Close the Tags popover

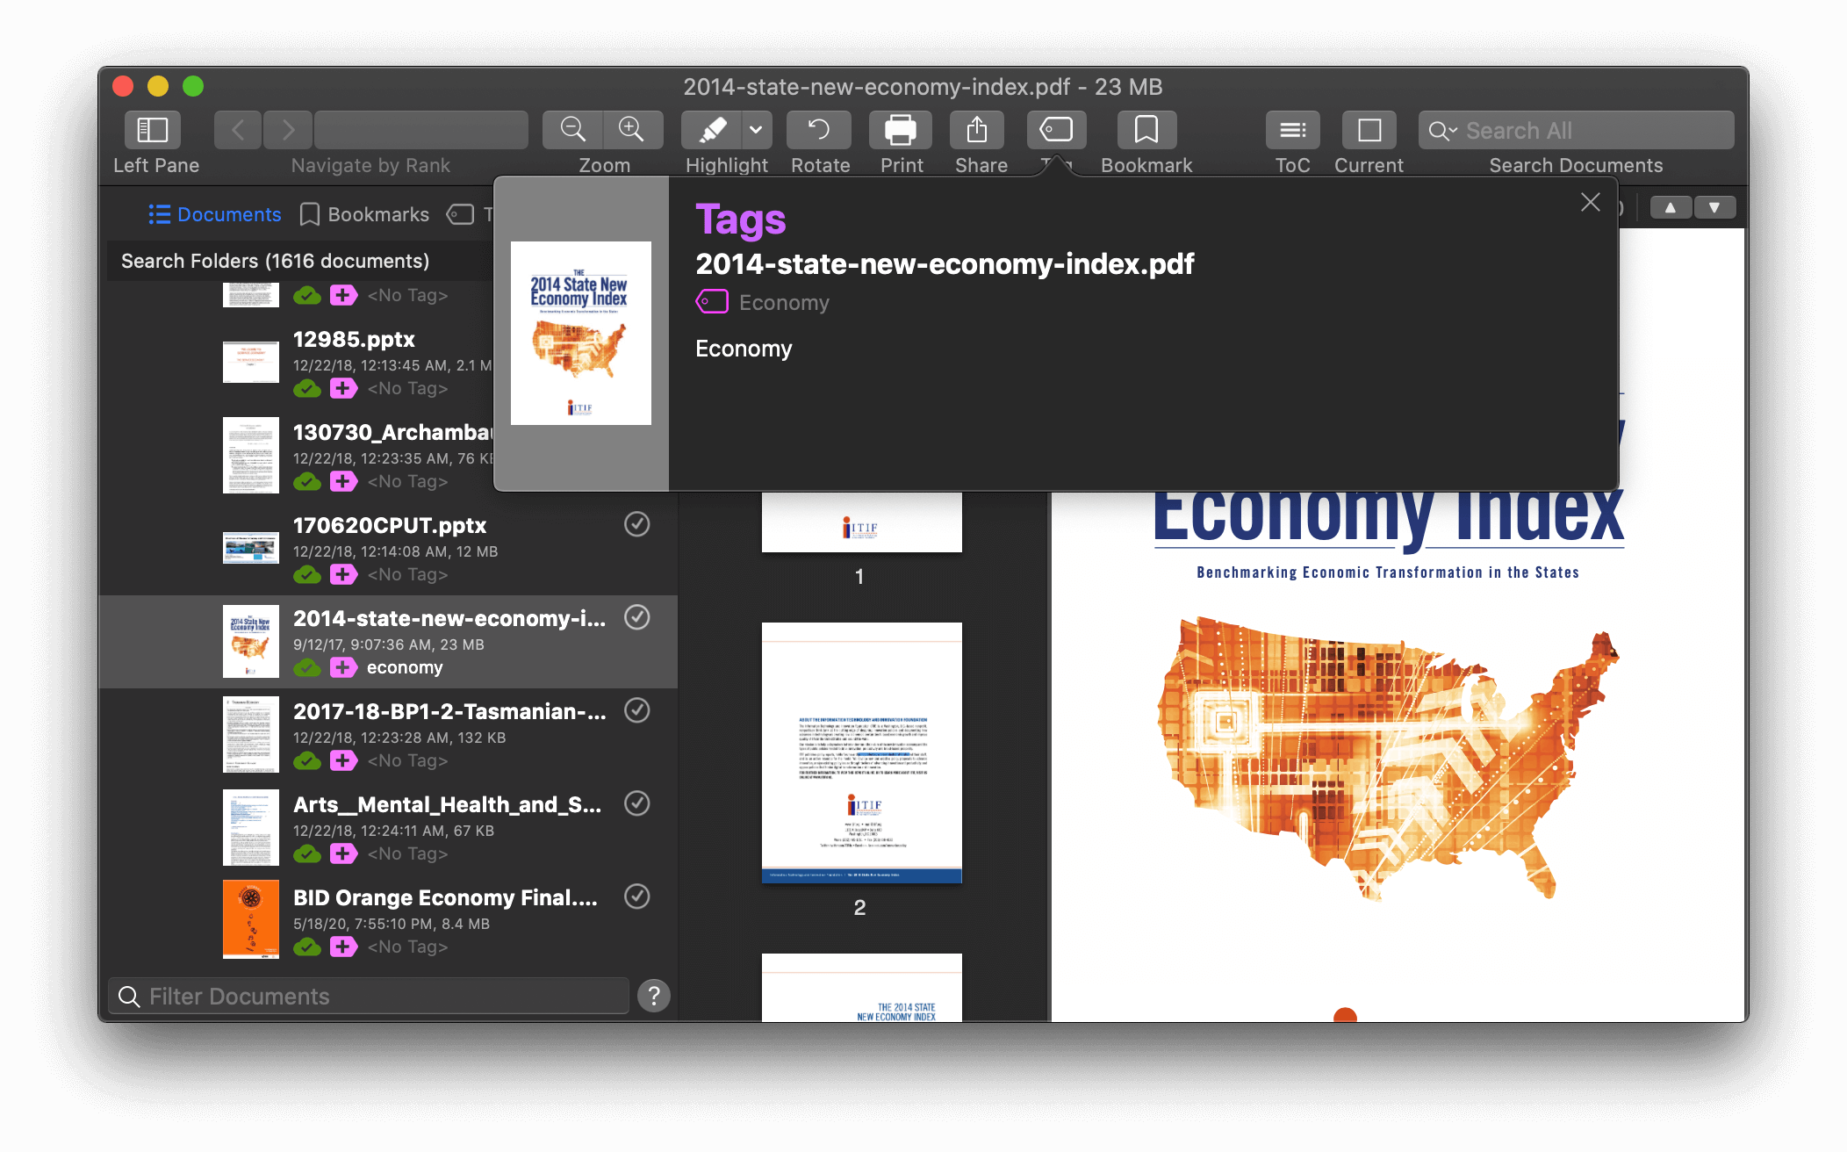(1590, 203)
